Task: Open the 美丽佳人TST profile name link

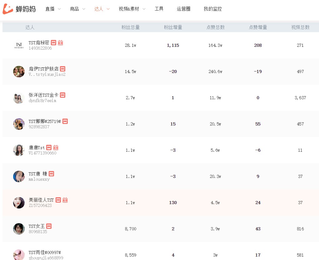Action: pyautogui.click(x=41, y=200)
